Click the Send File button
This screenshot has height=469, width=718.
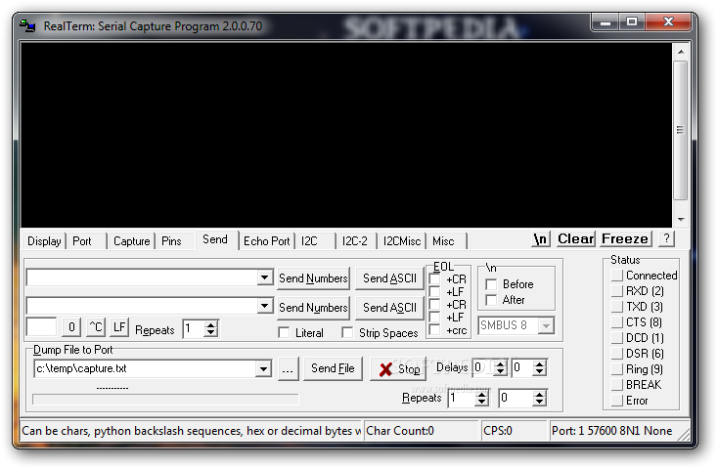click(x=333, y=368)
